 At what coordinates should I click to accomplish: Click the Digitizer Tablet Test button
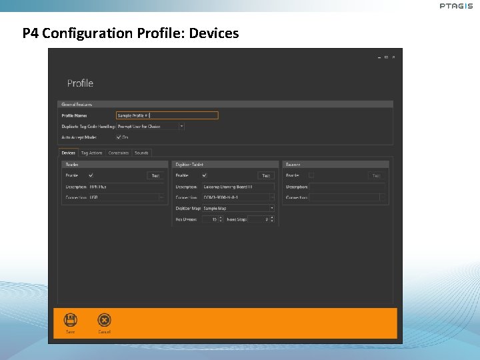tap(266, 175)
